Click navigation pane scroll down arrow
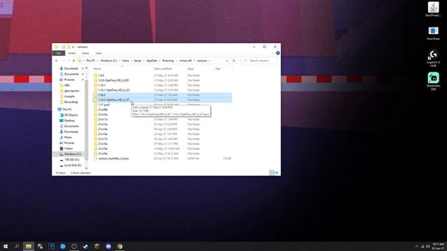Image resolution: width=447 pixels, height=251 pixels. pyautogui.click(x=87, y=169)
